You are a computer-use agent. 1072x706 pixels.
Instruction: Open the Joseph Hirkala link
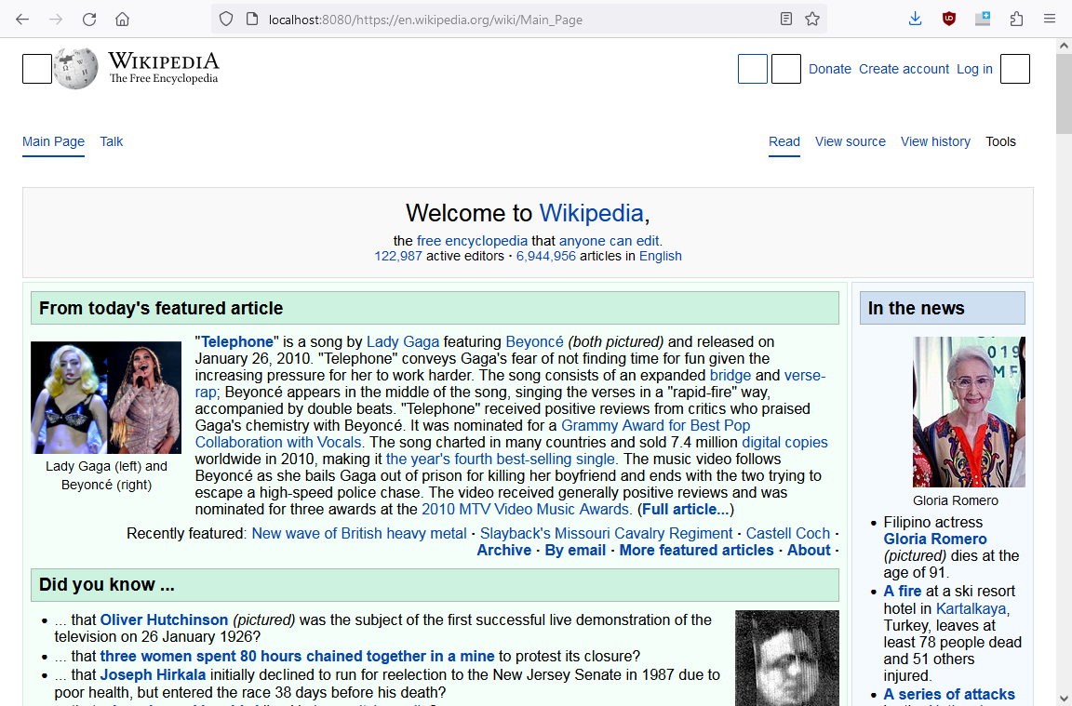(x=154, y=674)
